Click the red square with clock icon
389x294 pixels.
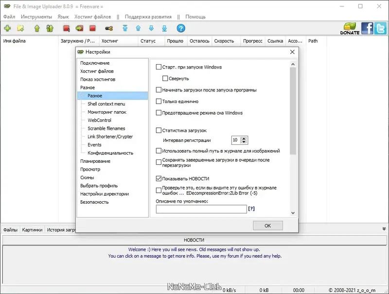click(67, 28)
